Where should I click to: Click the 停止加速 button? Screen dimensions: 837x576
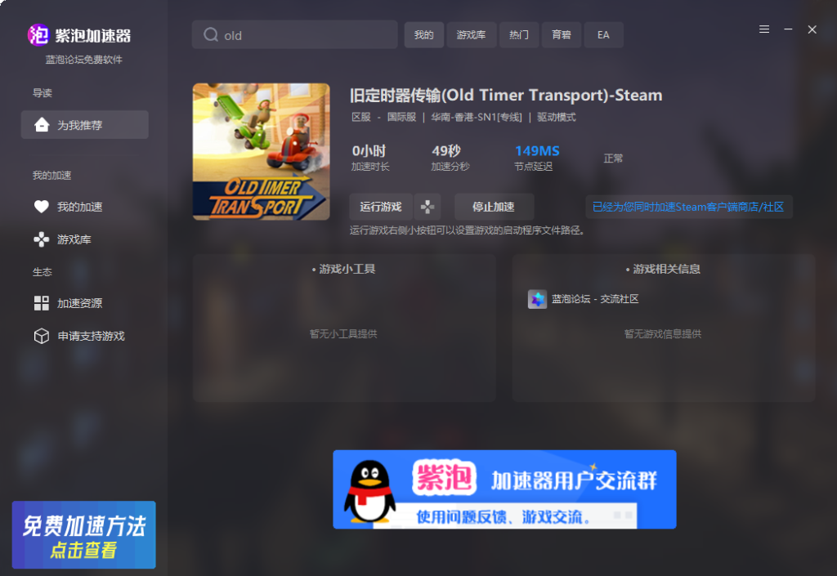(494, 207)
